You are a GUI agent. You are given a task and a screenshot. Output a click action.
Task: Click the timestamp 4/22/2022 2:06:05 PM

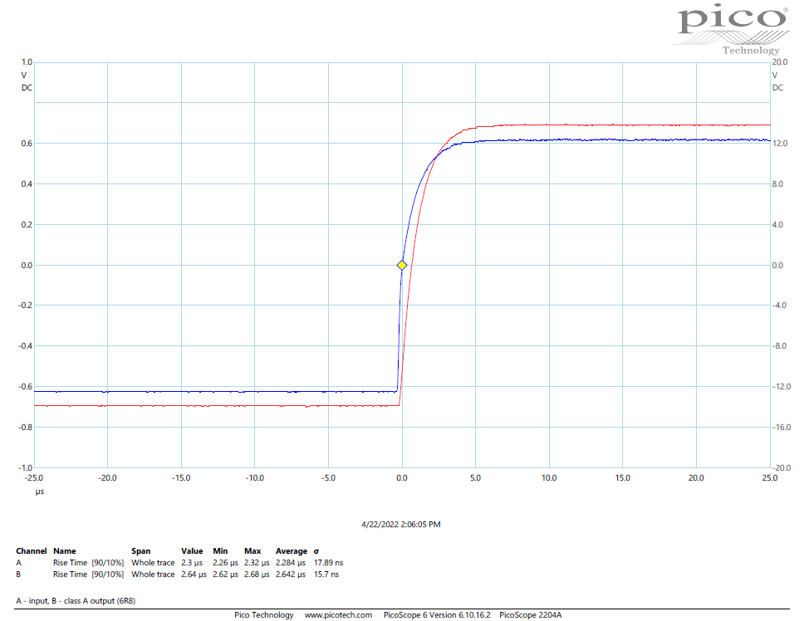pyautogui.click(x=401, y=524)
